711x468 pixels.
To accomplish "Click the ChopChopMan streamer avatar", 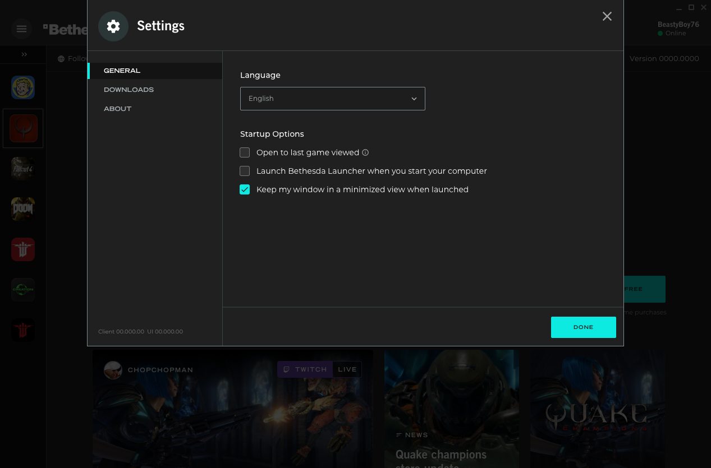I will (113, 370).
